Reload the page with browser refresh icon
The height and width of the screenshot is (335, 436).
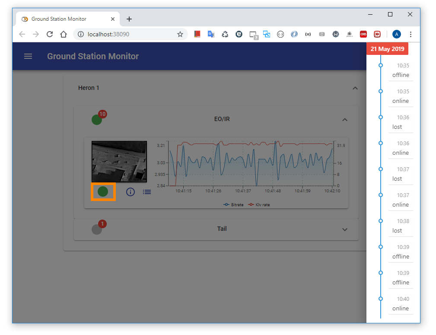tap(50, 34)
